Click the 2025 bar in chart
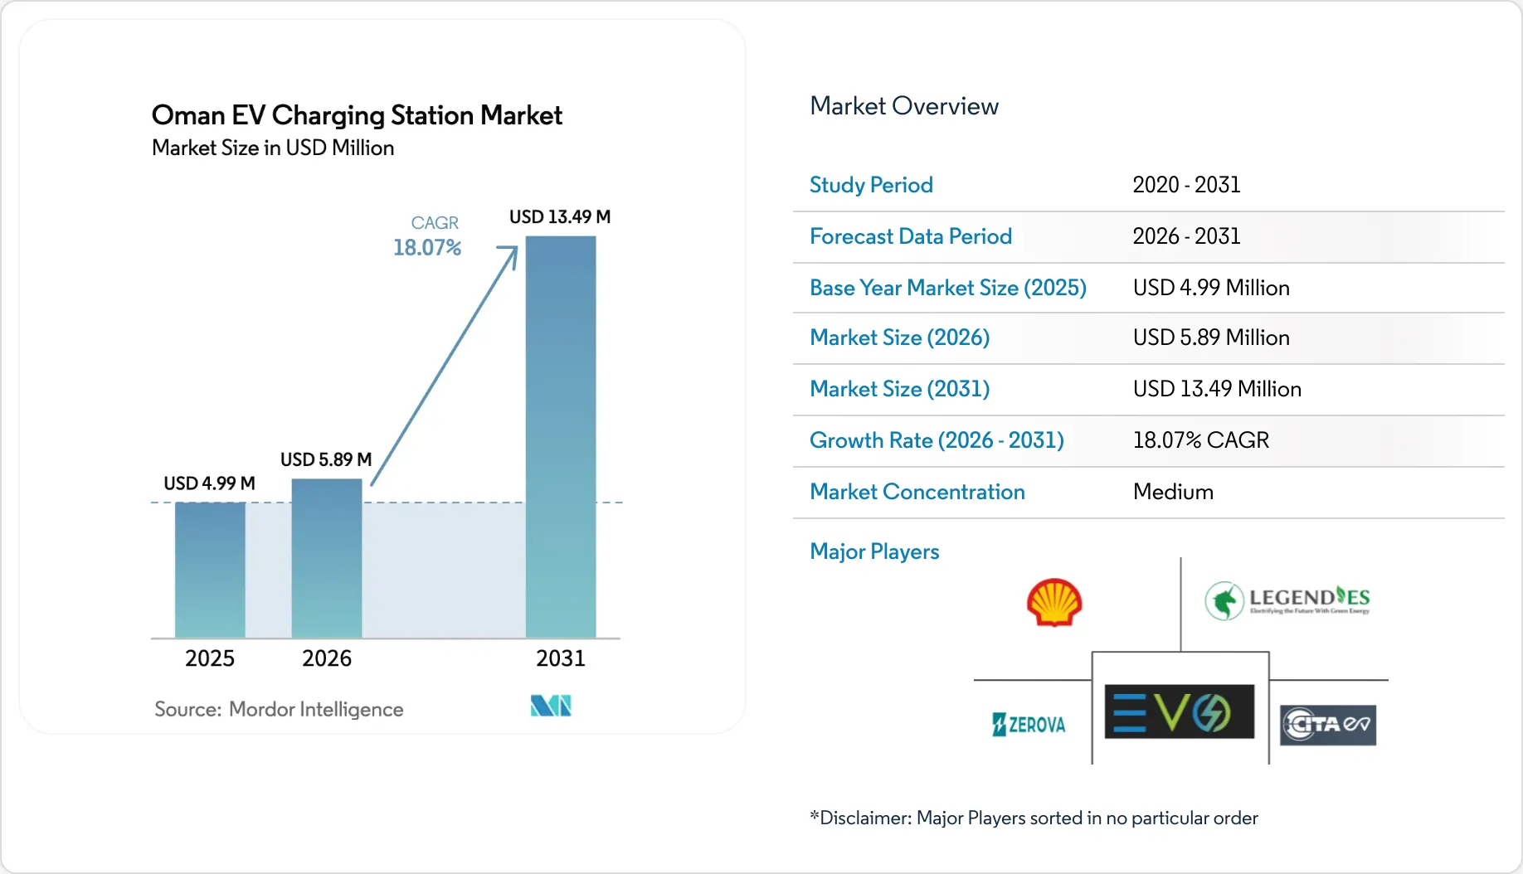This screenshot has height=874, width=1523. point(210,570)
